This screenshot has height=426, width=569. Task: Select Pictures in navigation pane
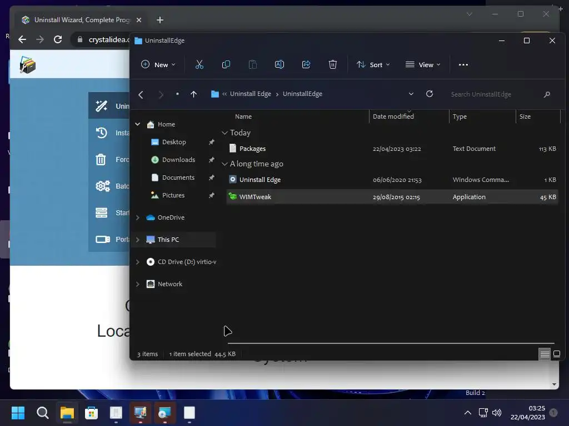[x=173, y=195]
